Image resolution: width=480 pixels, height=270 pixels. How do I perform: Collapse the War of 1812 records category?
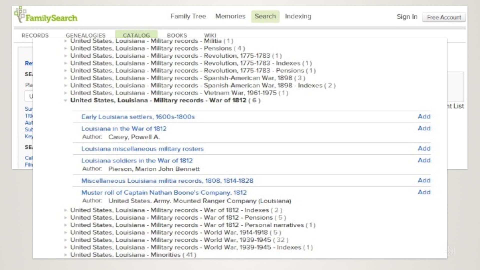pos(65,100)
